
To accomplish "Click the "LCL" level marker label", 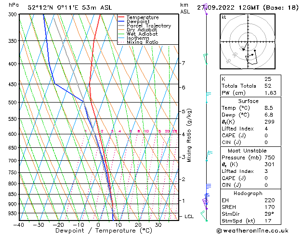I will coord(189,217).
